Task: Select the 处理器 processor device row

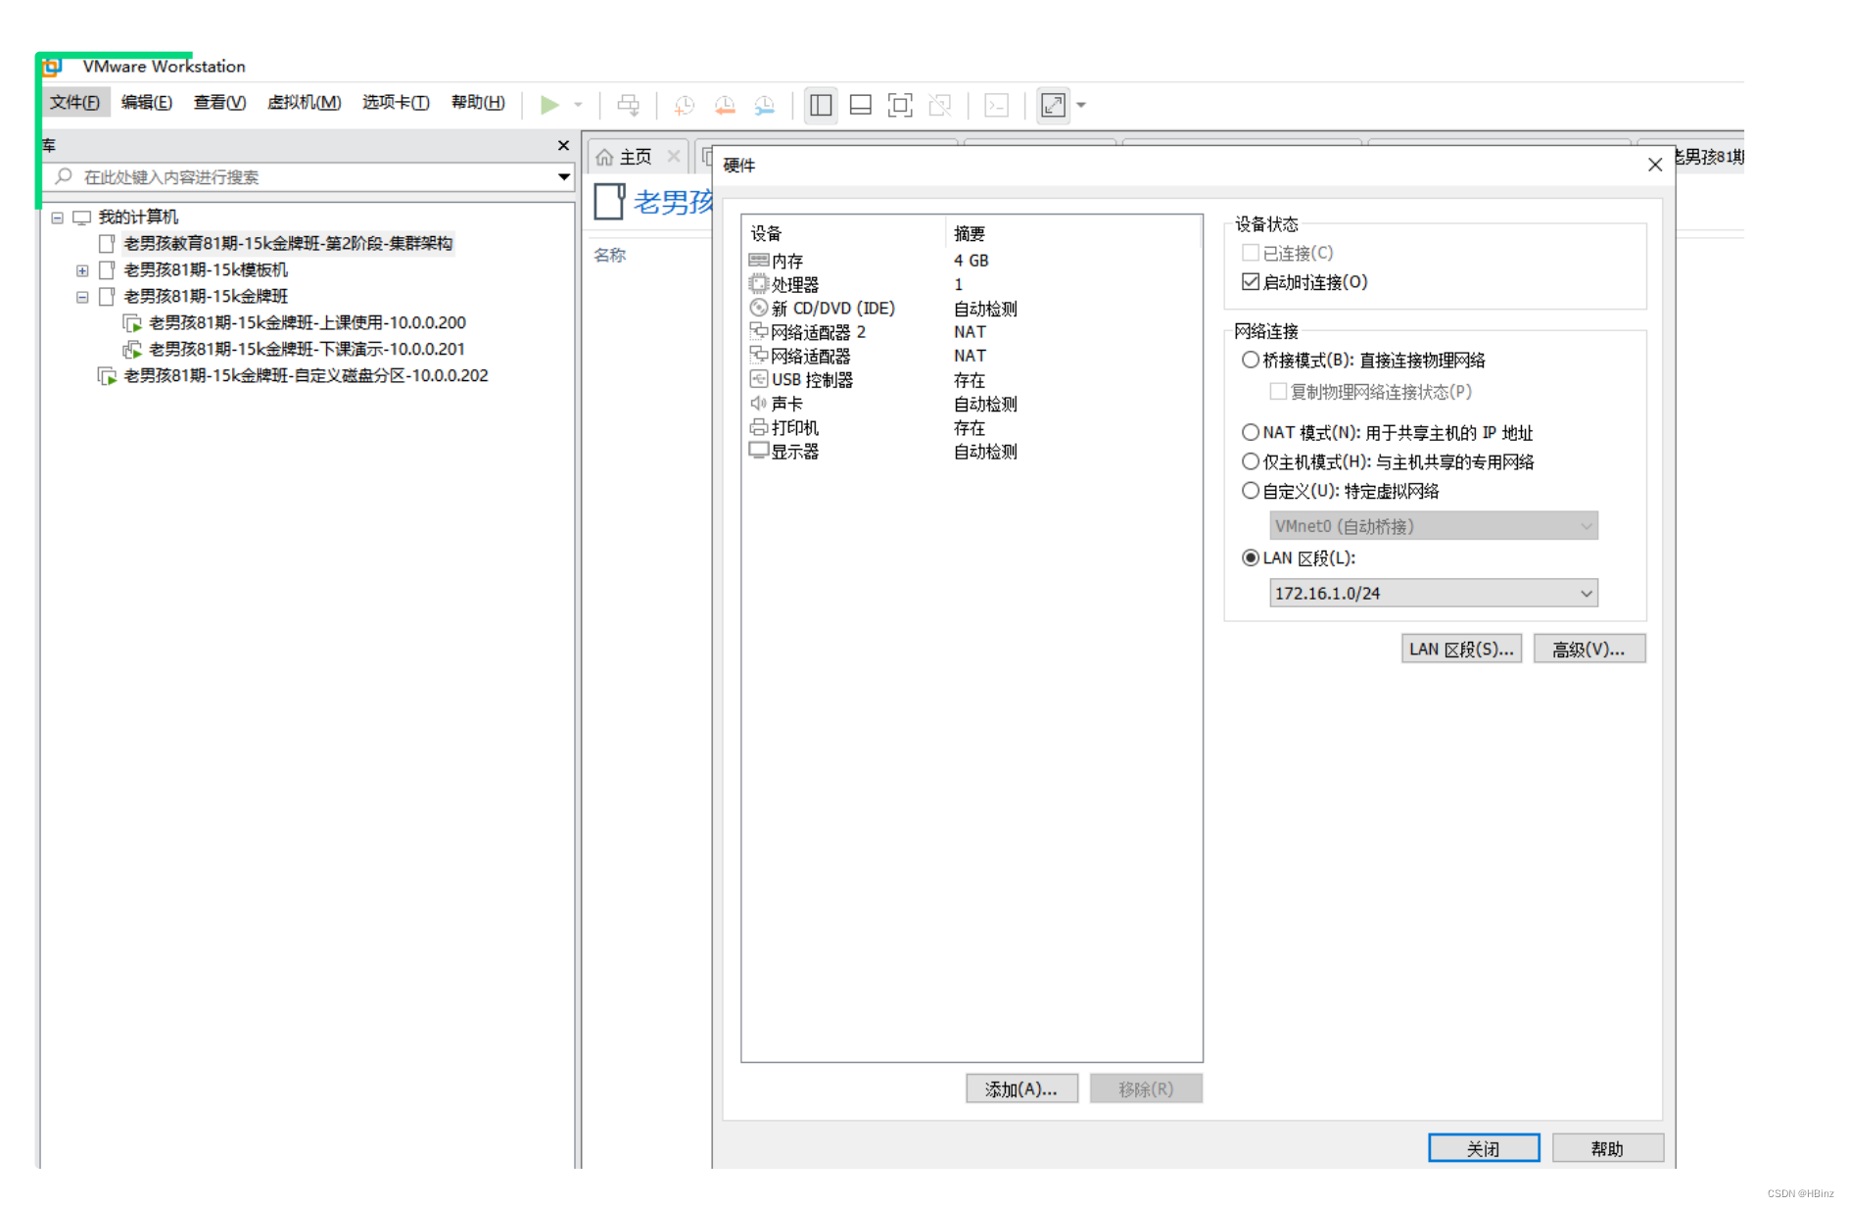Action: point(972,284)
